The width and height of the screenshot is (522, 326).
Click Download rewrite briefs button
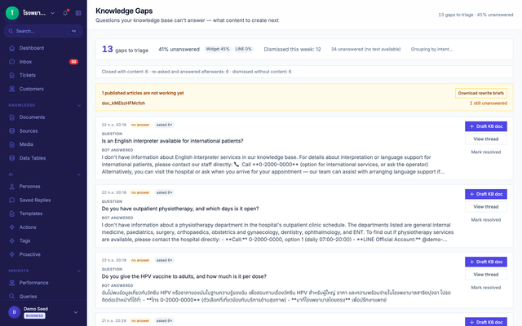[x=481, y=93]
